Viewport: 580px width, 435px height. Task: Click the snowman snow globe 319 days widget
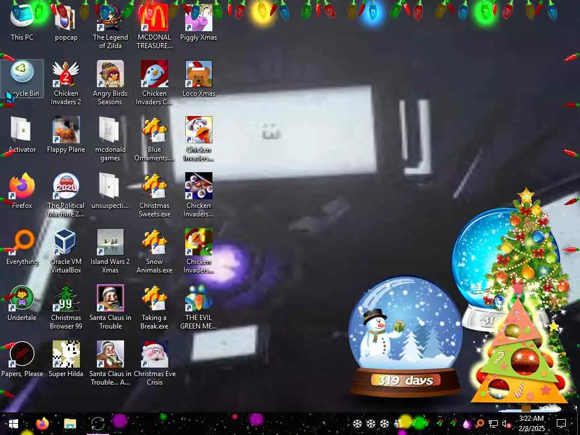(406, 336)
